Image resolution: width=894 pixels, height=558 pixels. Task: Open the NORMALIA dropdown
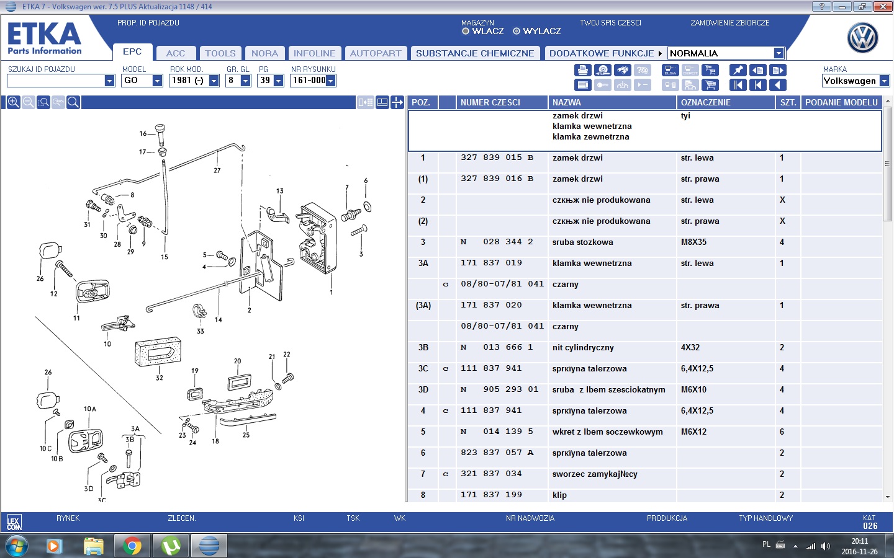click(779, 53)
